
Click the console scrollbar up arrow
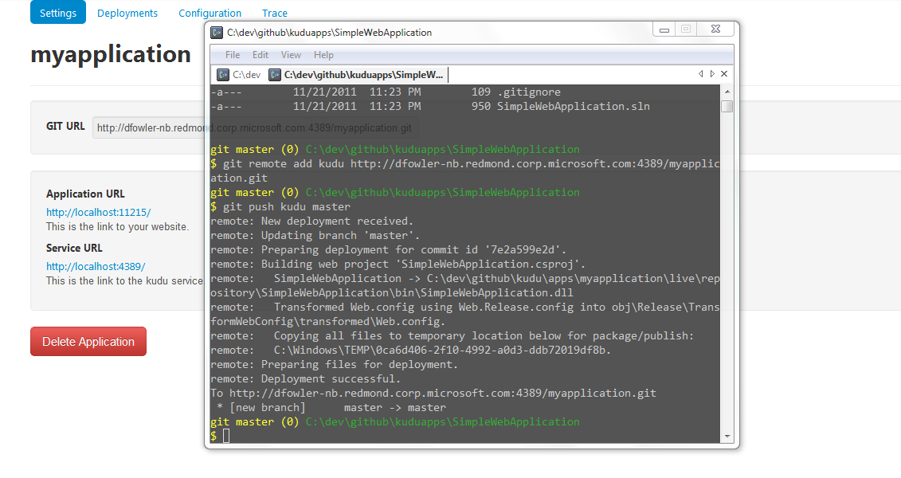[727, 92]
